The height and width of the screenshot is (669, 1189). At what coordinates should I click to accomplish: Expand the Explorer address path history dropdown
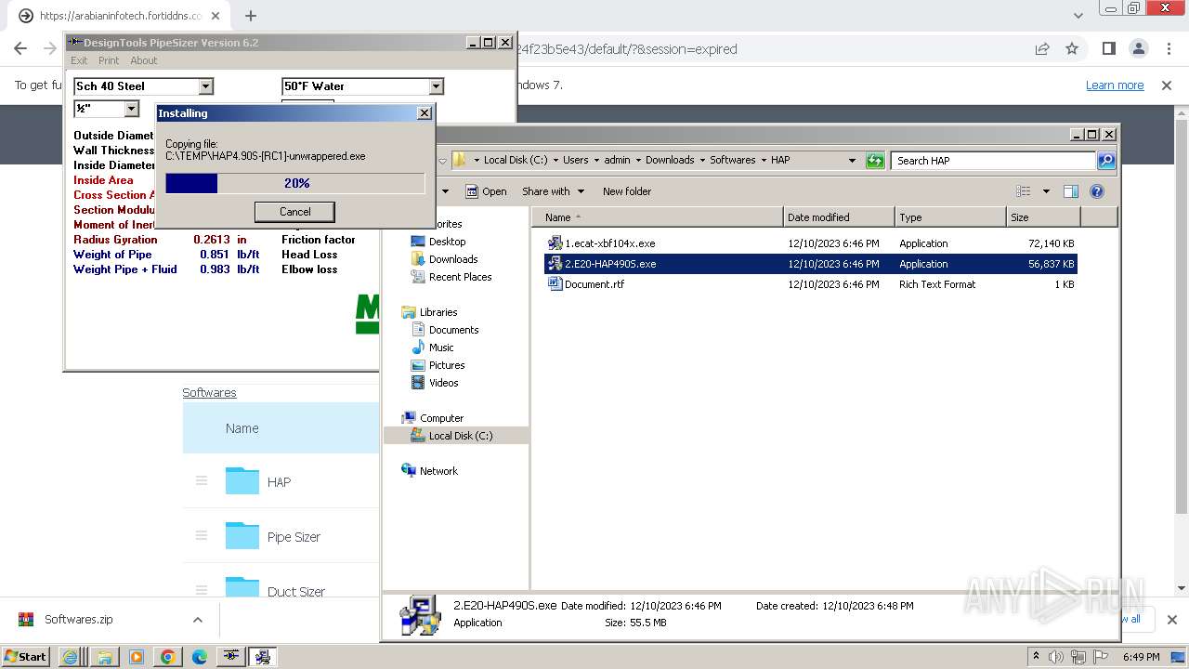click(852, 161)
